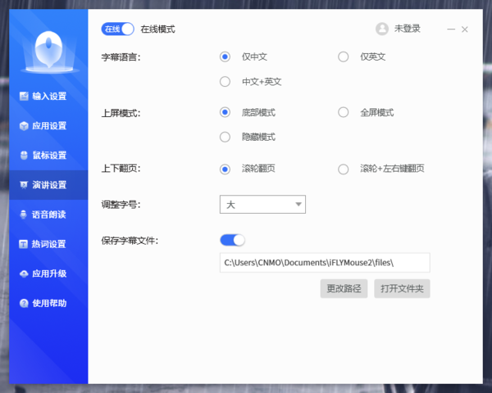Close the settings window
This screenshot has height=393, width=492.
pos(465,29)
